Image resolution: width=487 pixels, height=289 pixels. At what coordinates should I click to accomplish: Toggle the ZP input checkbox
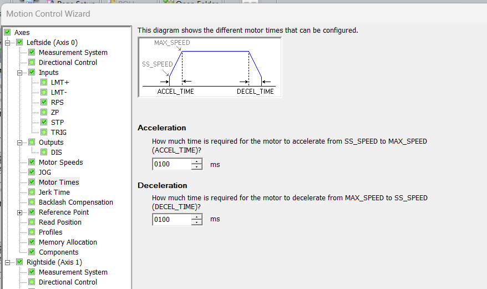click(44, 113)
